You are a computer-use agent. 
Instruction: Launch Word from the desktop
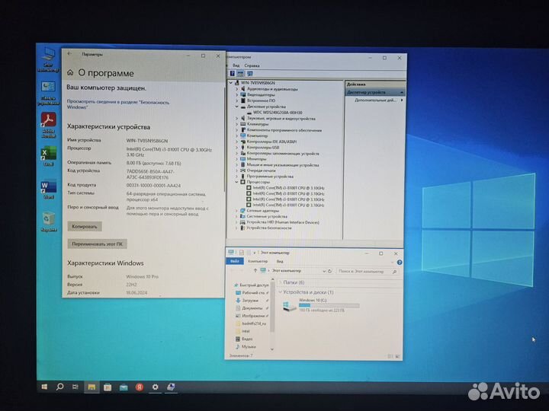coord(48,187)
